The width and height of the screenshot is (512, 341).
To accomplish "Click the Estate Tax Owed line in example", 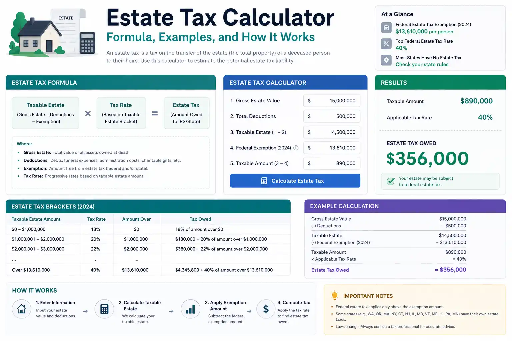I will [389, 270].
